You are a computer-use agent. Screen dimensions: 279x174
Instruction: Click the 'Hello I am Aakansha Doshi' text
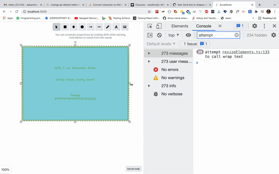click(x=75, y=68)
